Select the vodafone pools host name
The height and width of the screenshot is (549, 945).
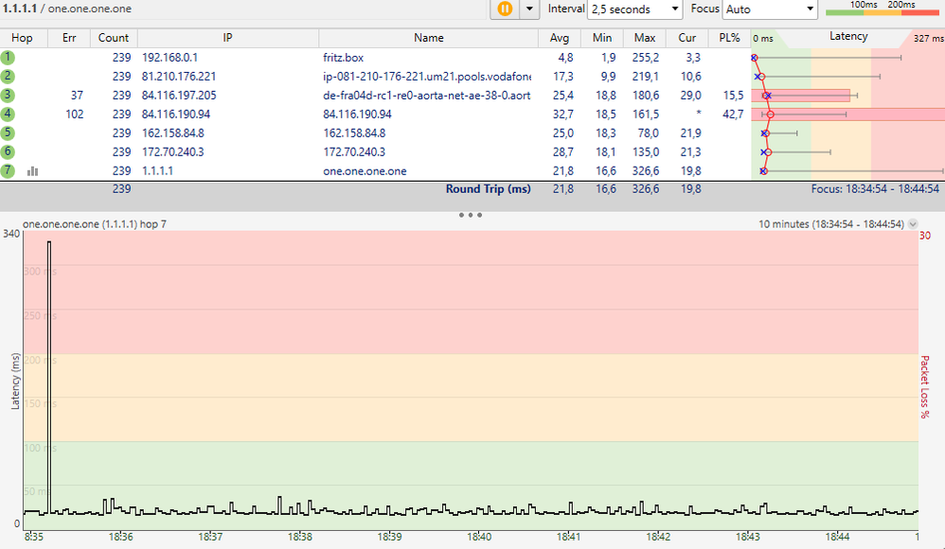(427, 76)
